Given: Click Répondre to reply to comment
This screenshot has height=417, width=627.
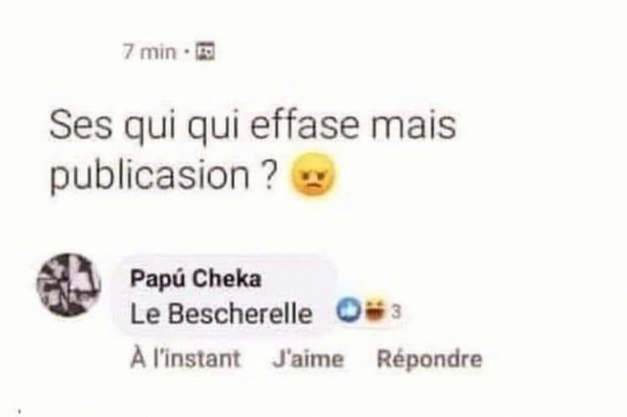Looking at the screenshot, I should [x=430, y=358].
